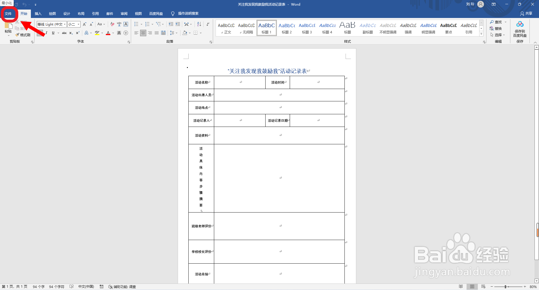The height and width of the screenshot is (290, 539).
Task: Apply 标题 2 style
Action: click(287, 28)
